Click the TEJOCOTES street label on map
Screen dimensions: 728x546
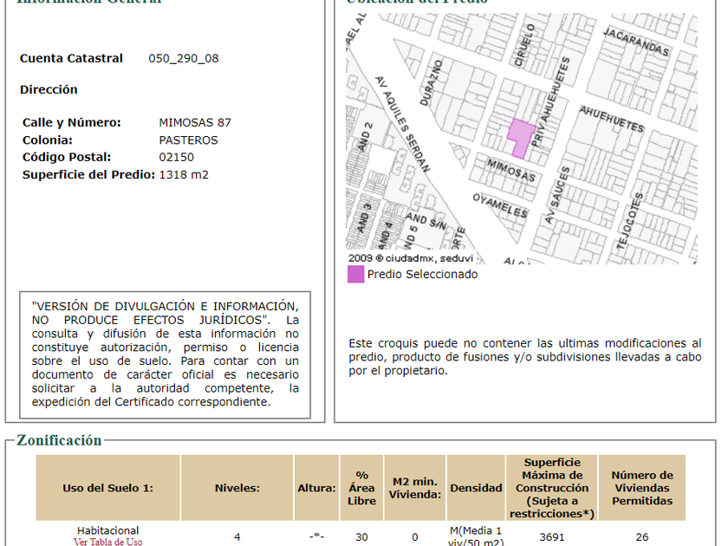point(631,227)
